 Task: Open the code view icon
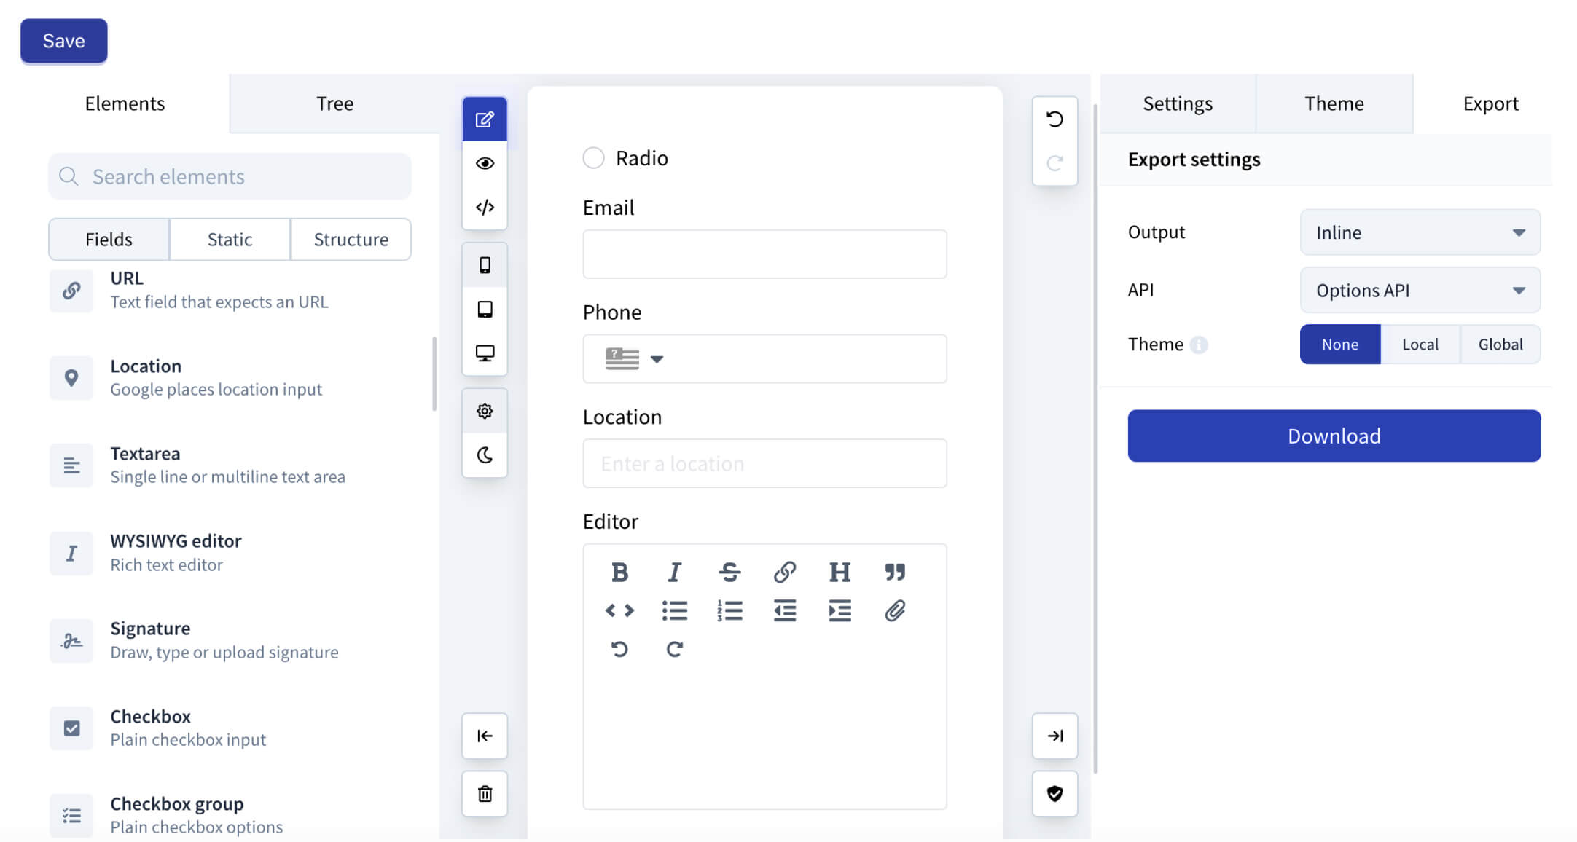[485, 208]
